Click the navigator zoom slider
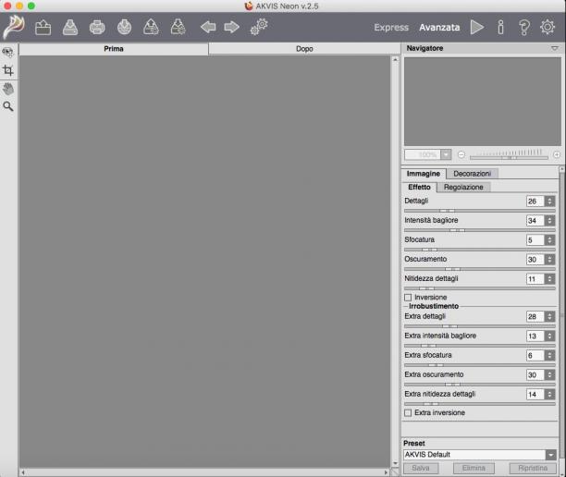Viewport: 566px width, 477px height. (x=509, y=156)
